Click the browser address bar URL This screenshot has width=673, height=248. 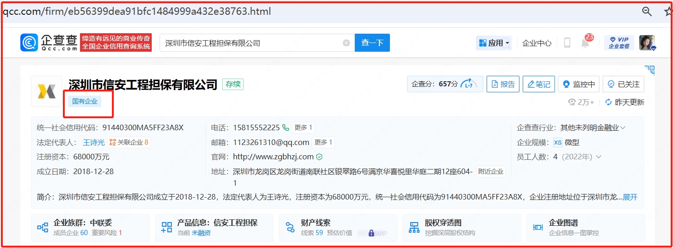tap(137, 12)
